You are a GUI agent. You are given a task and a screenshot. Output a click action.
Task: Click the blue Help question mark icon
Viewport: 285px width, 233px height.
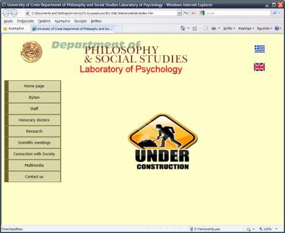(x=277, y=28)
